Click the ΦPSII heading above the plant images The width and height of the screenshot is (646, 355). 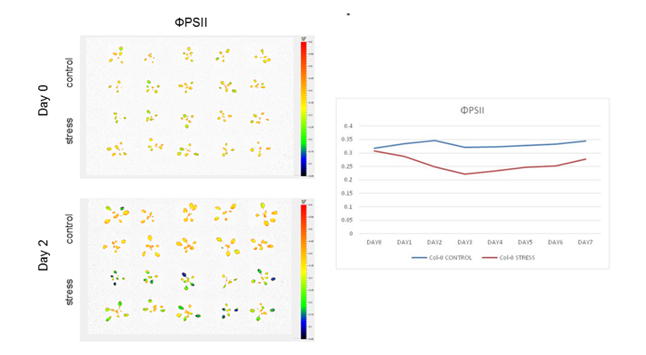[x=191, y=22]
